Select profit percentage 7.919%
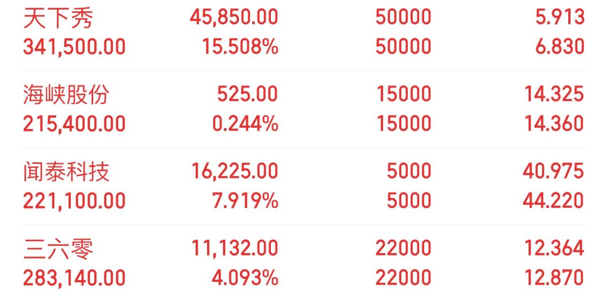Image resolution: width=602 pixels, height=301 pixels. pyautogui.click(x=245, y=201)
